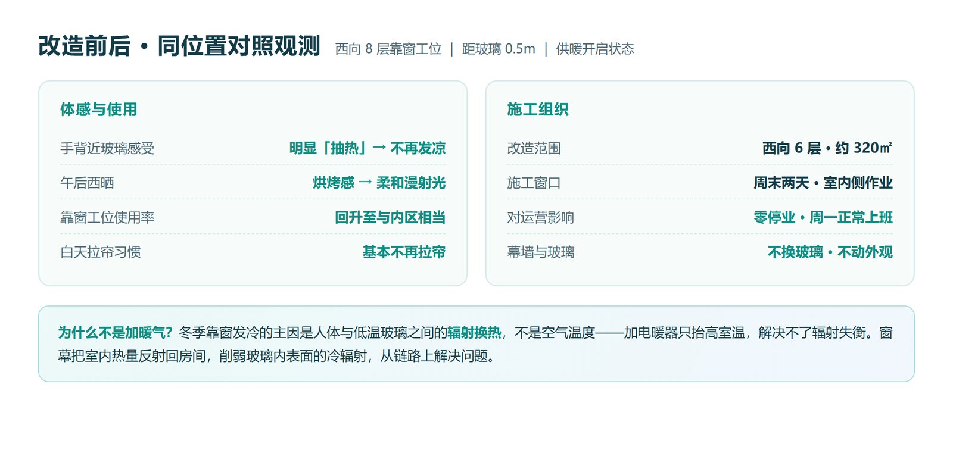
Task: Click the value 零停业·周一正常上班
Action: 823,217
